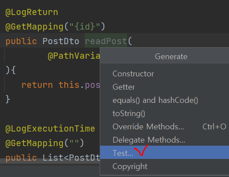Click the @GetMapping("{id}") annotation
This screenshot has width=229, height=177.
(55, 26)
